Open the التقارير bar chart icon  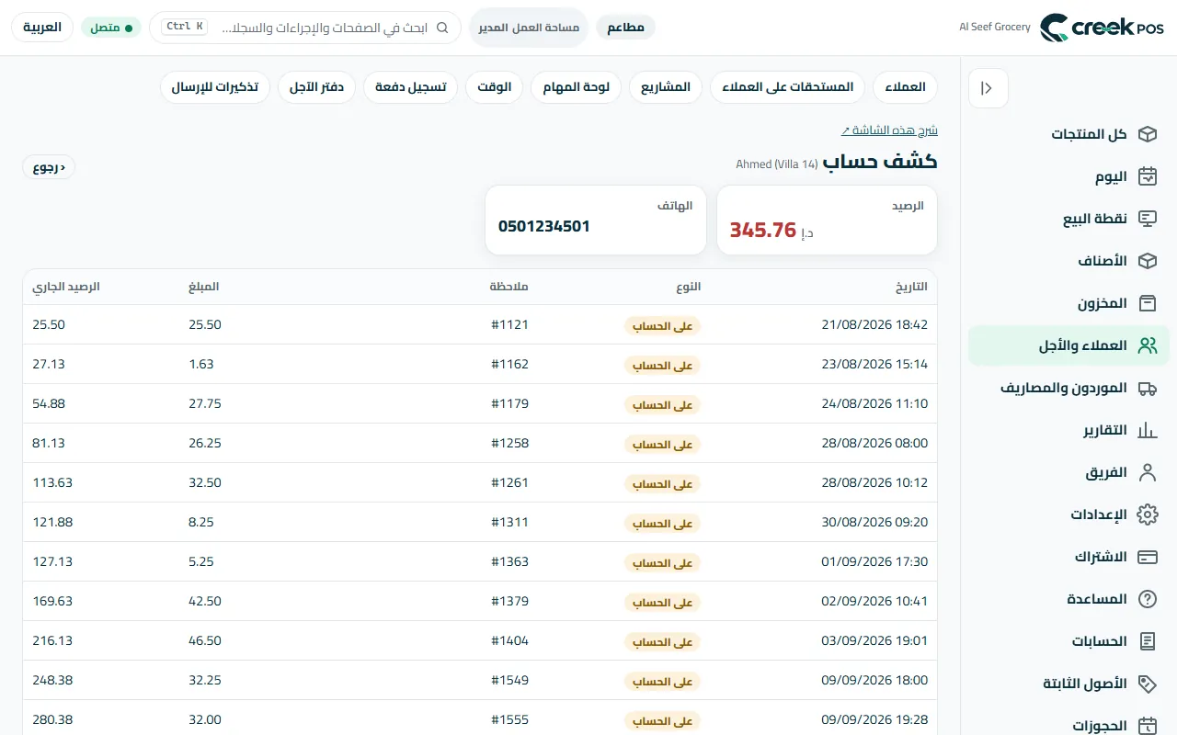click(x=1147, y=430)
